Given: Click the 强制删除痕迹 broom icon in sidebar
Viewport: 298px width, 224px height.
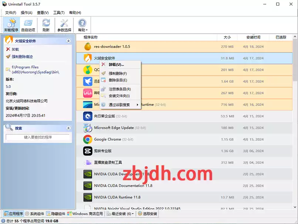Looking at the screenshot, I should click(8, 56).
